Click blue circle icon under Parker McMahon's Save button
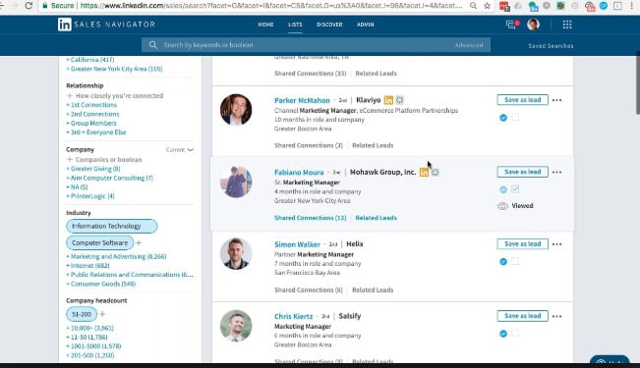640x368 pixels. pos(503,118)
